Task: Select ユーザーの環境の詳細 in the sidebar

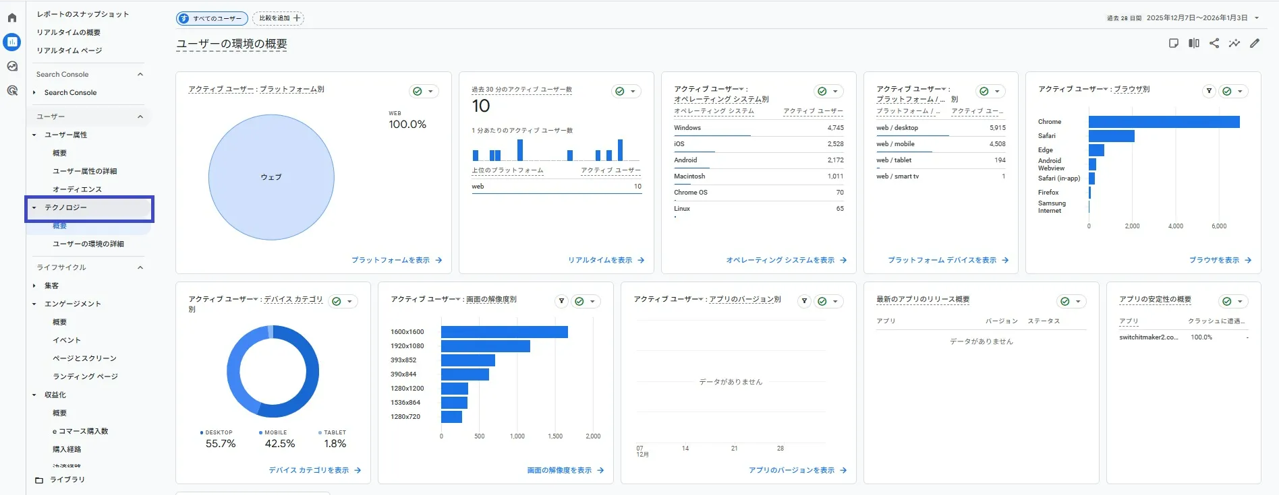Action: (x=88, y=244)
